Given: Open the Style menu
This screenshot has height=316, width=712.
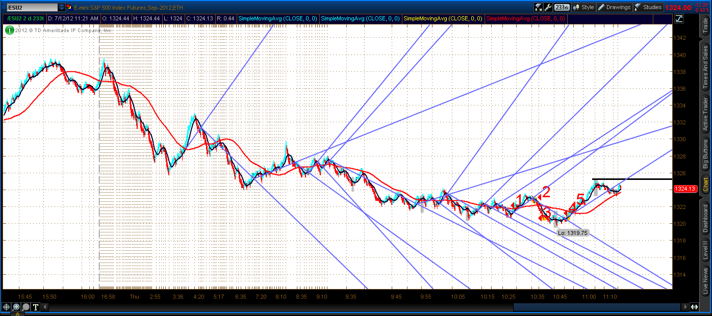Looking at the screenshot, I should pyautogui.click(x=584, y=7).
